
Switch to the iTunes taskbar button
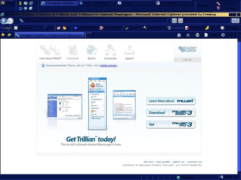coord(135,3)
